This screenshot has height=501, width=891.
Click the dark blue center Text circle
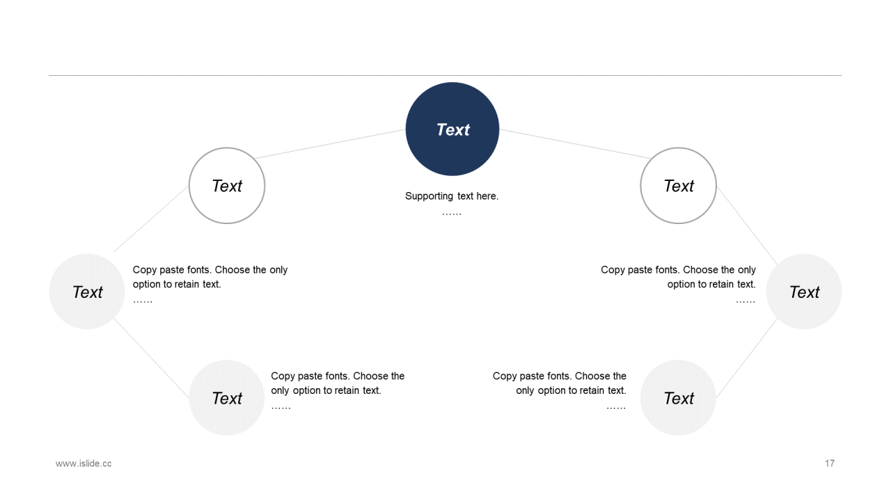[452, 129]
